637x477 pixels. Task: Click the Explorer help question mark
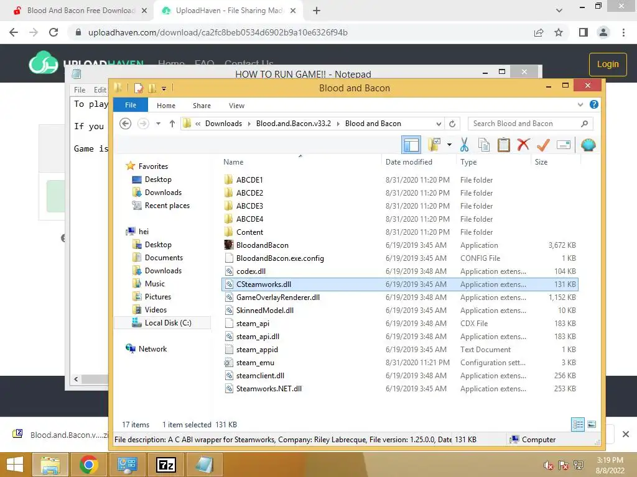point(593,104)
